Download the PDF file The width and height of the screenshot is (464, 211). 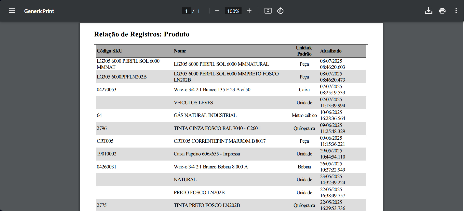[428, 11]
